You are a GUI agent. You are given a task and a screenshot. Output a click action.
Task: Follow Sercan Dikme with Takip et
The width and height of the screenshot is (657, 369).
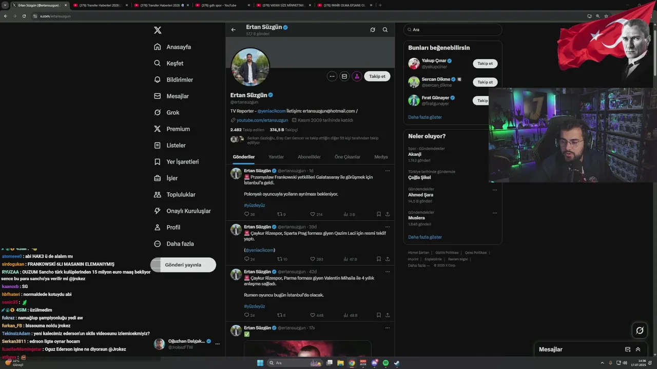coord(485,82)
